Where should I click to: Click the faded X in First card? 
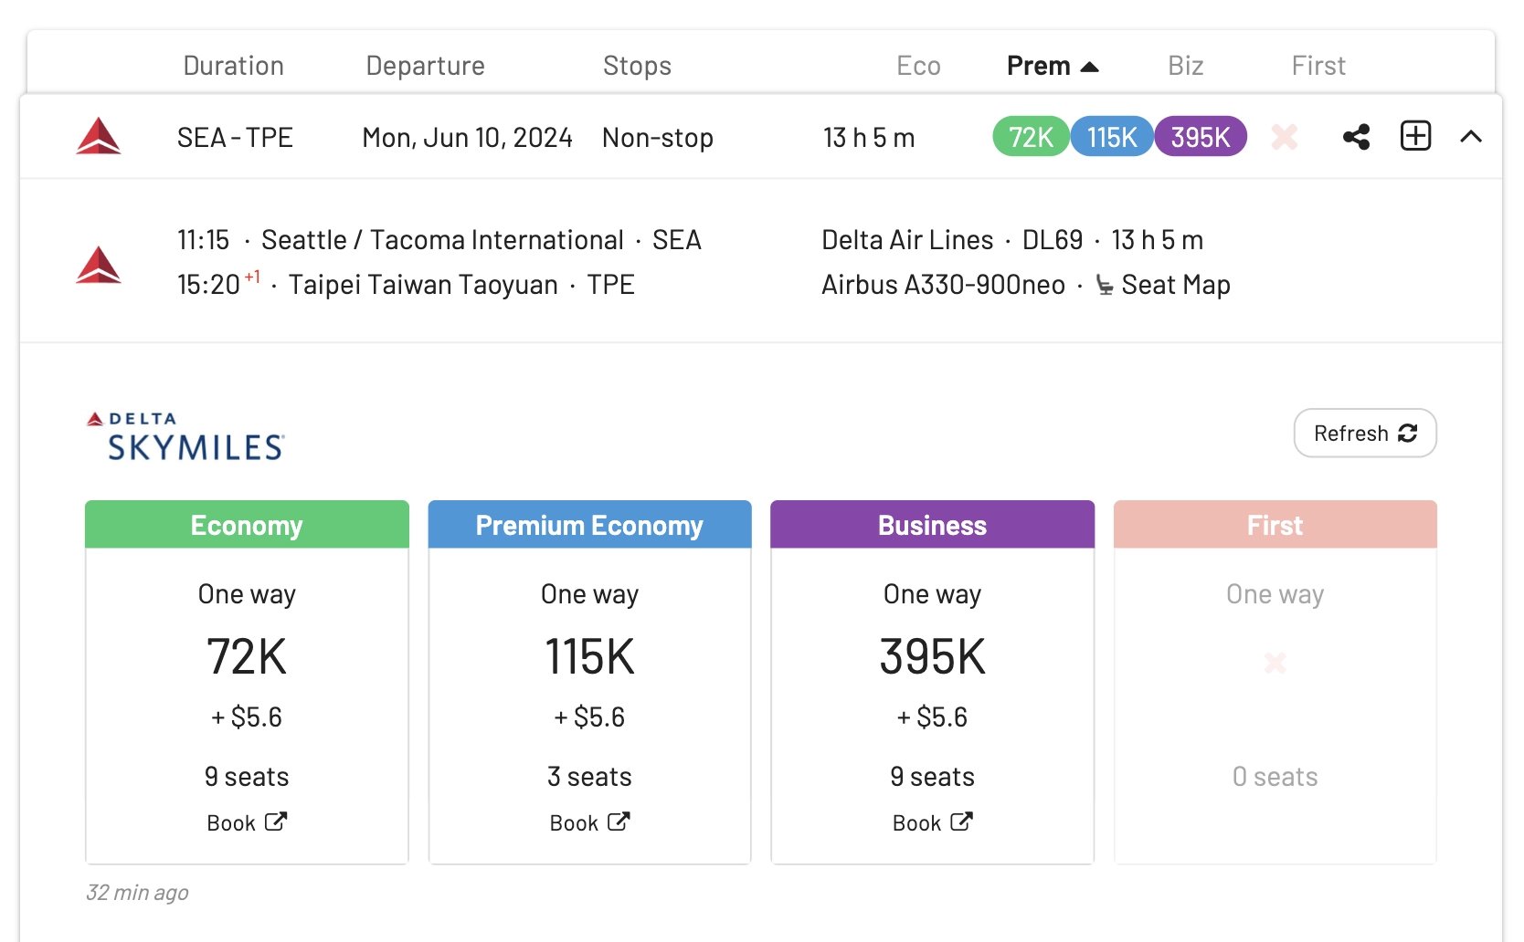(1275, 663)
